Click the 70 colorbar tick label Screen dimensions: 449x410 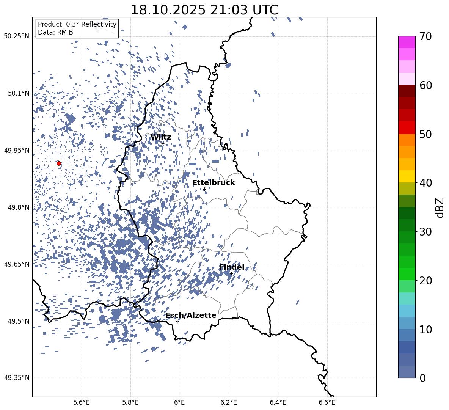425,36
